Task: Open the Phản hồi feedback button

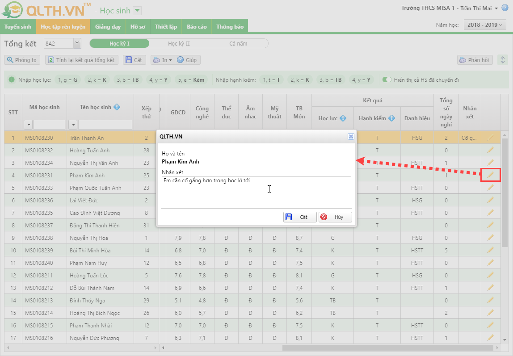Action: (x=475, y=60)
